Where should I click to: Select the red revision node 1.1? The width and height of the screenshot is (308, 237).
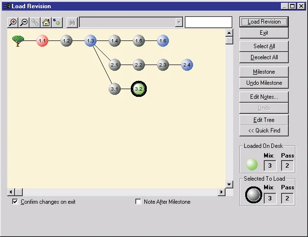(x=42, y=41)
